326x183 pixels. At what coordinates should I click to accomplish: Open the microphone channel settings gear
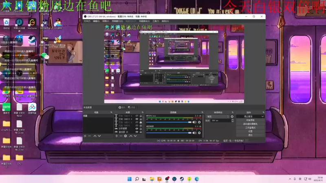coord(199,122)
